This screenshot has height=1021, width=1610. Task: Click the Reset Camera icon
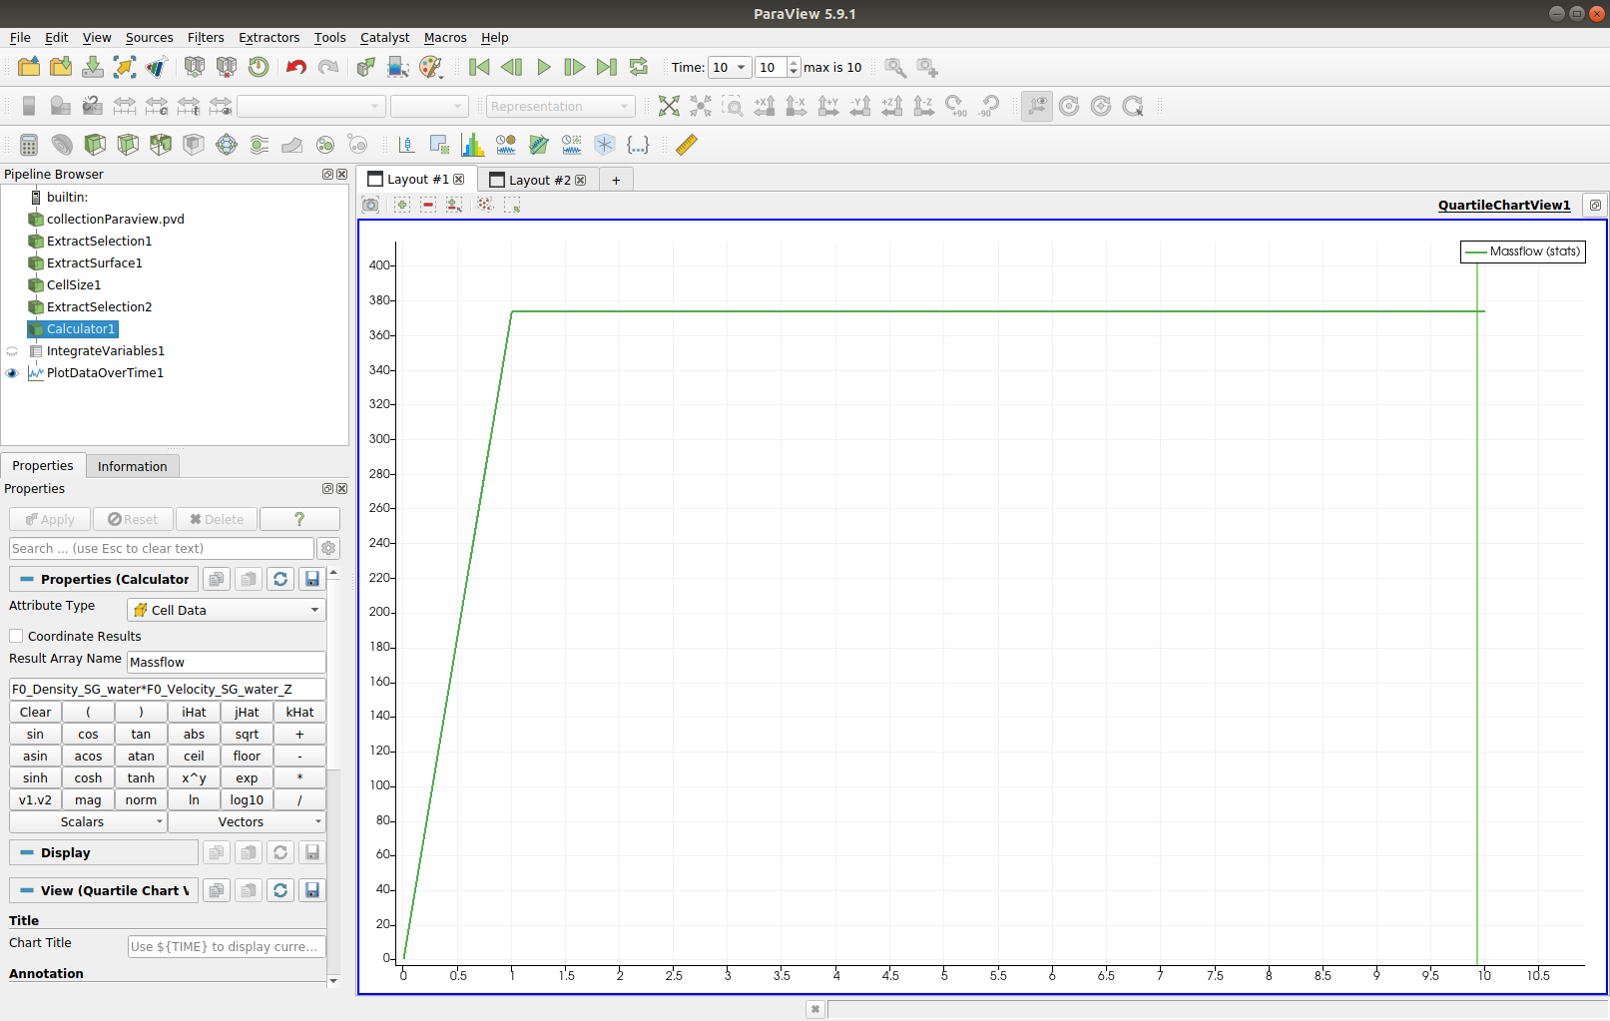(x=669, y=106)
